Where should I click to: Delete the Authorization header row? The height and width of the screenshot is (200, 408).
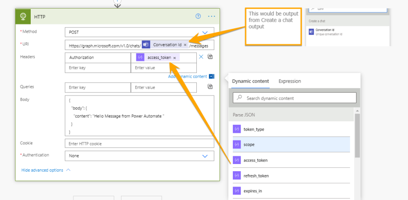pyautogui.click(x=201, y=57)
